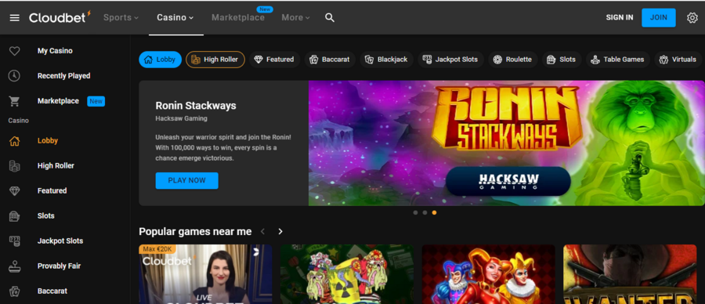Click the Lobby home icon in sidebar

pos(14,141)
